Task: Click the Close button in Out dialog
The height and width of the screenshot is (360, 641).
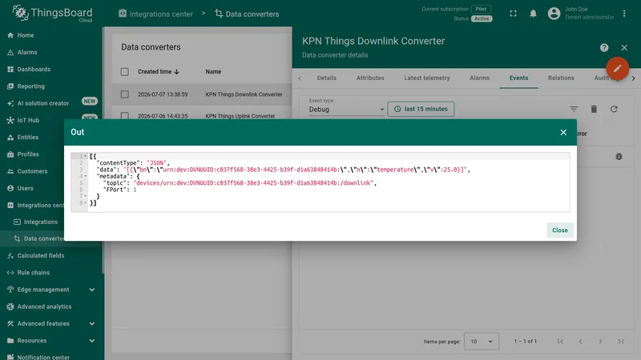Action: point(559,230)
